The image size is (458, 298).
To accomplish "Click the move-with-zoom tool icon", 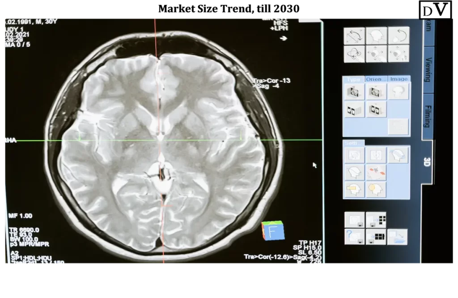I will click(x=399, y=54).
